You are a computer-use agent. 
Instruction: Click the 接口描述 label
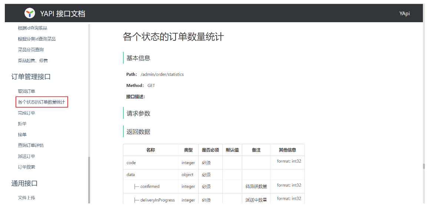point(136,97)
